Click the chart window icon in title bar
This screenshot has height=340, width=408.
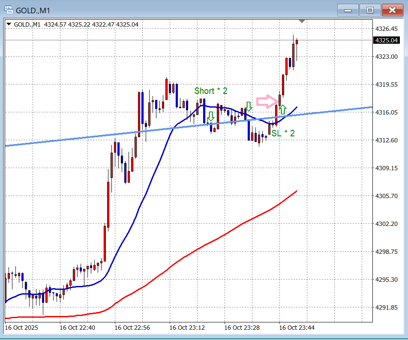pyautogui.click(x=9, y=10)
